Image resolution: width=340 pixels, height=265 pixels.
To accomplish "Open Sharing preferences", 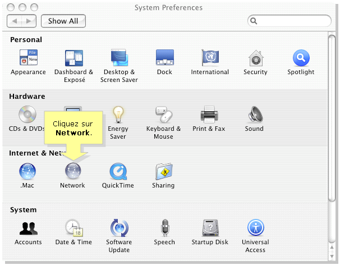I will point(163,171).
